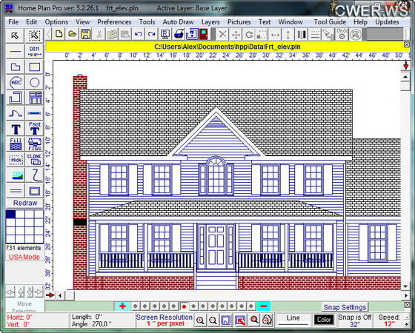The width and height of the screenshot is (415, 333).
Task: Zoom in with plus magnifier
Action: coord(200,320)
